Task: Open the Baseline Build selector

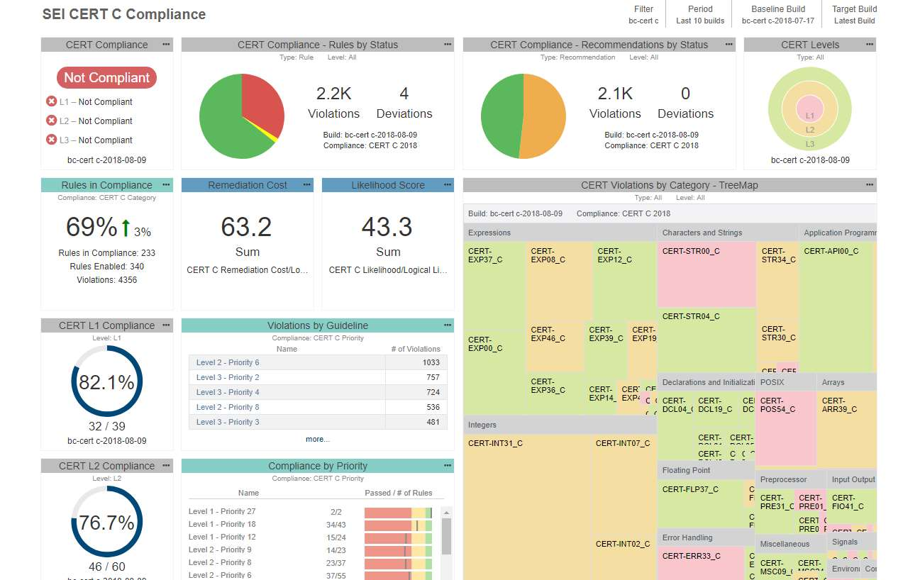Action: coord(778,15)
